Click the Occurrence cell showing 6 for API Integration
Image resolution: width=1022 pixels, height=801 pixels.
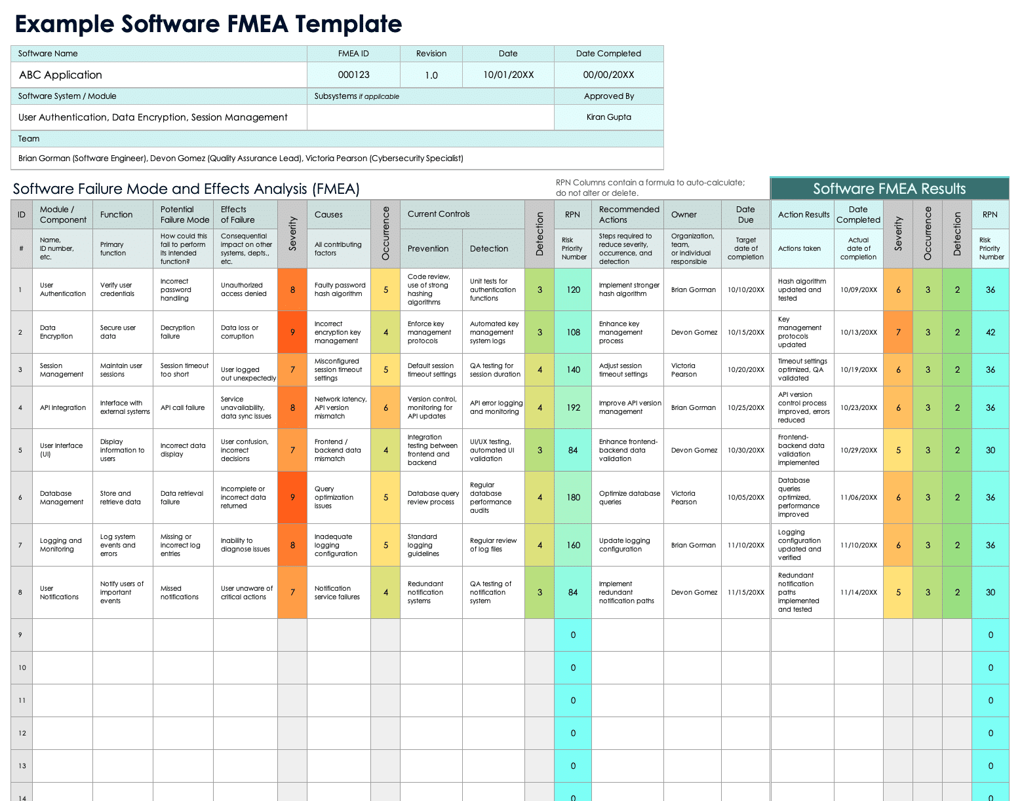point(385,407)
